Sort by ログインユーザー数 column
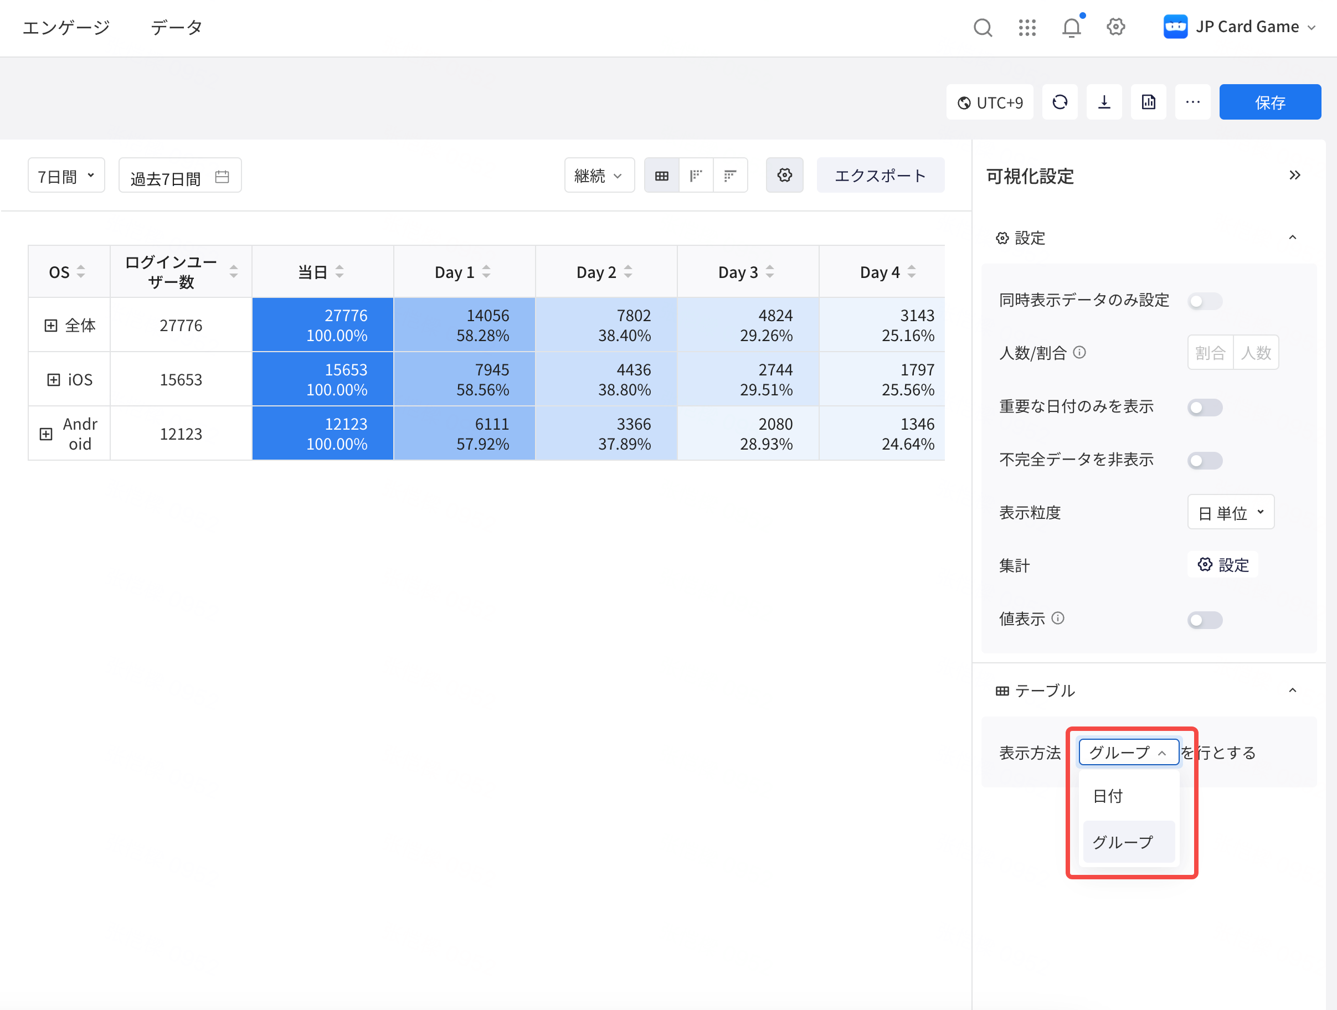Image resolution: width=1337 pixels, height=1010 pixels. pos(234,272)
